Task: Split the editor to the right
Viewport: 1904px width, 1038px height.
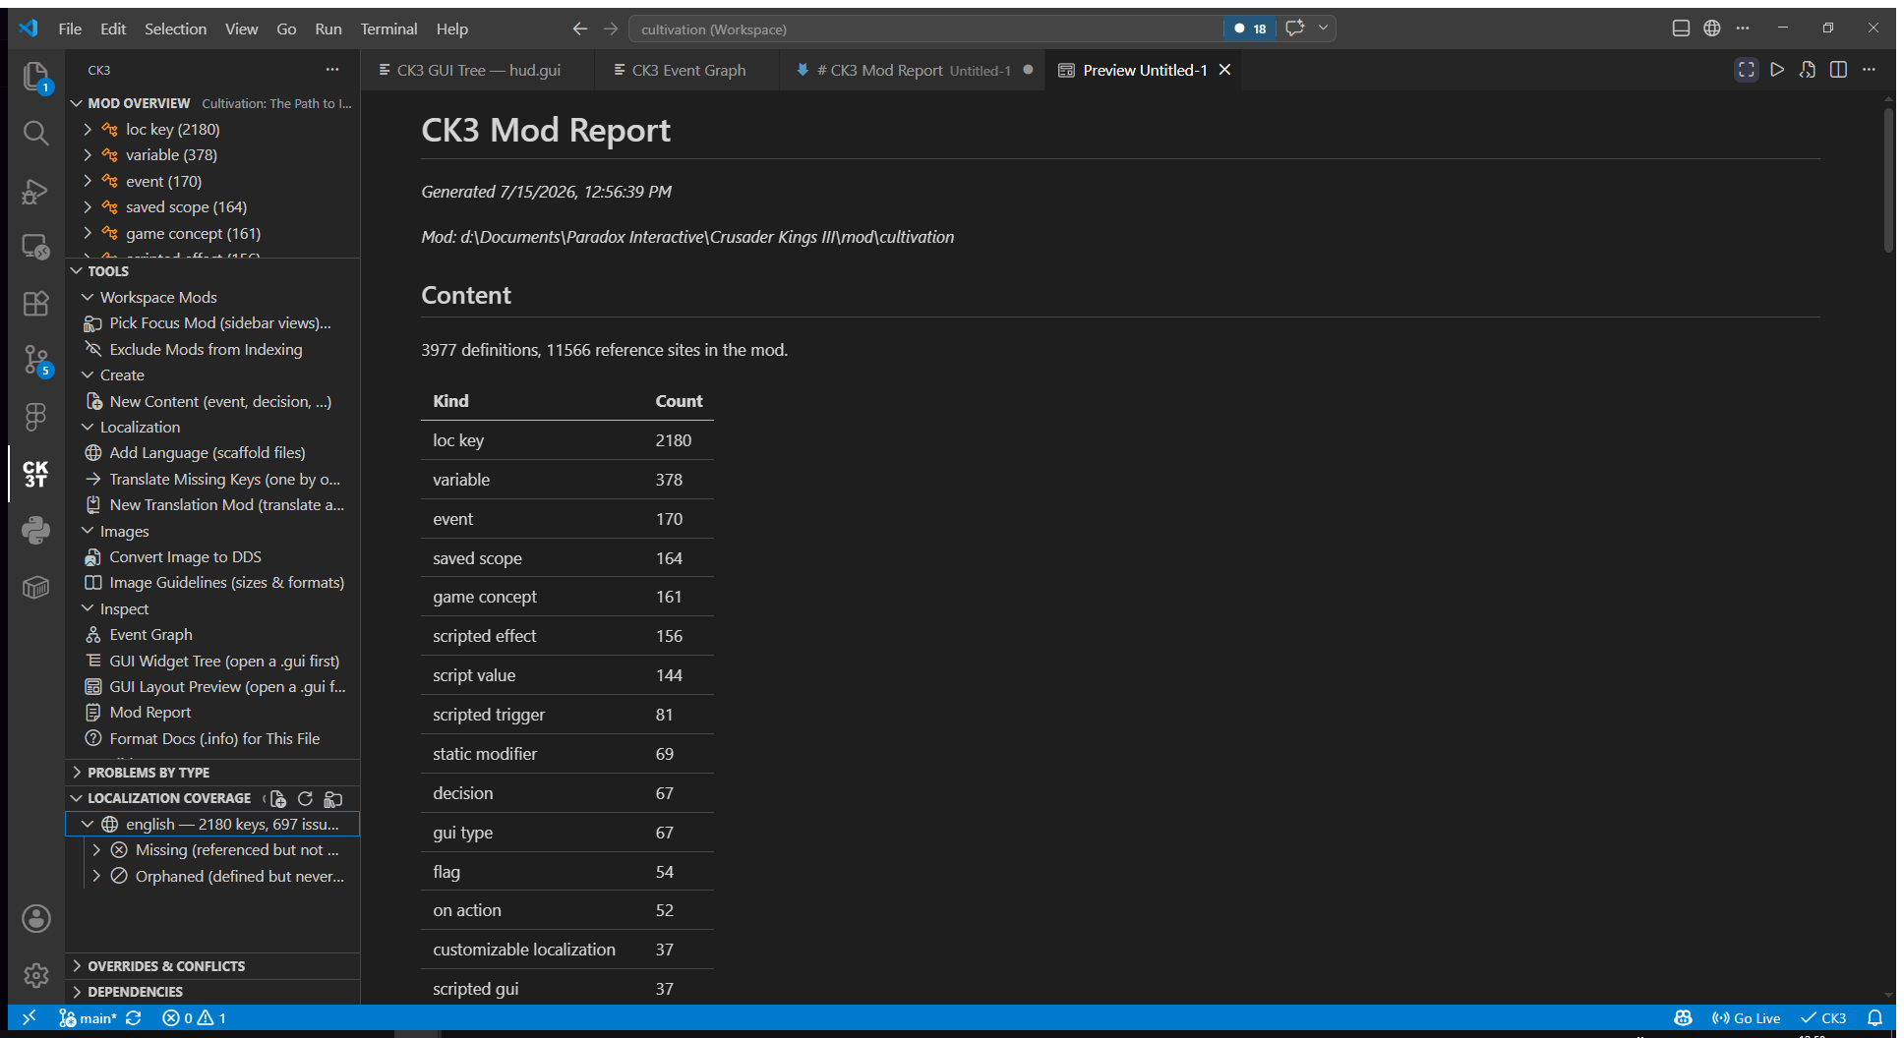Action: 1838,70
